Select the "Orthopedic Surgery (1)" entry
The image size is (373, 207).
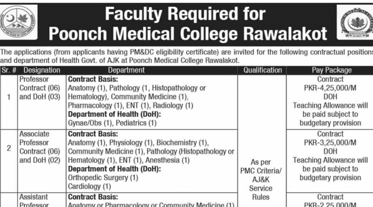(103, 178)
